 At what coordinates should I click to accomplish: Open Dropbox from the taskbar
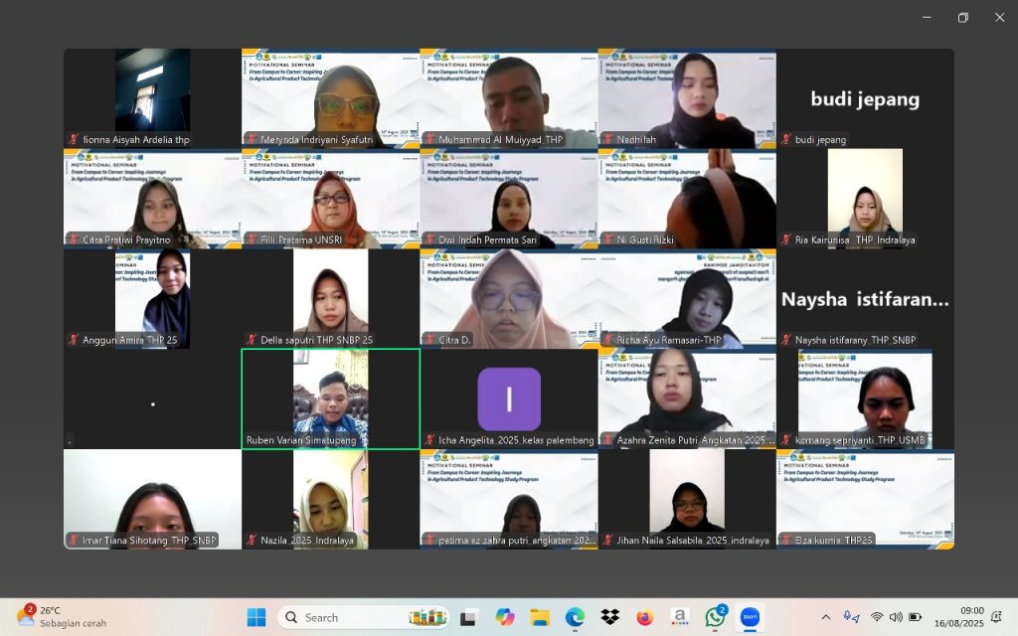(609, 617)
